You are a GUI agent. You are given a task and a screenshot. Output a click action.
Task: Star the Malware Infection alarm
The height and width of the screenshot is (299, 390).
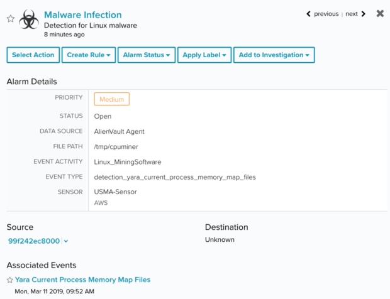tap(11, 19)
